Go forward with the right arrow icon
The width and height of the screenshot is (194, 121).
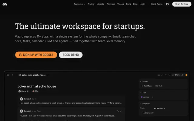click(x=16, y=75)
